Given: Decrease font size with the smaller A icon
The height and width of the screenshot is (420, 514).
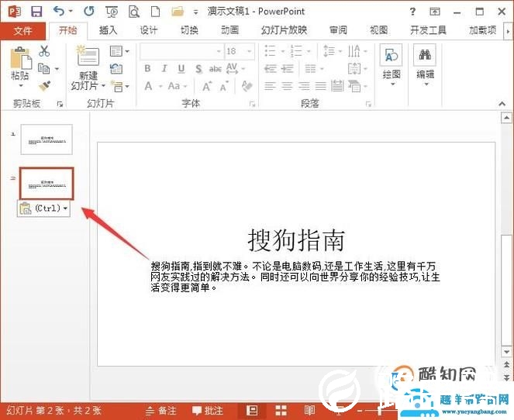Looking at the screenshot, I should pyautogui.click(x=224, y=87).
